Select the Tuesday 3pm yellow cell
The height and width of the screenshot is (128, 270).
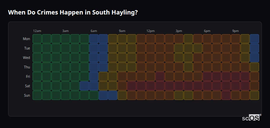point(179,48)
